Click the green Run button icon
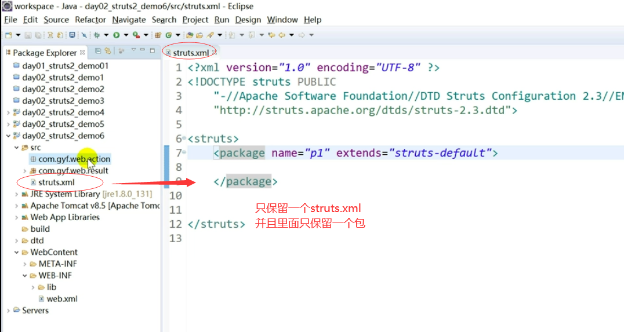The height and width of the screenshot is (332, 624). (x=116, y=35)
